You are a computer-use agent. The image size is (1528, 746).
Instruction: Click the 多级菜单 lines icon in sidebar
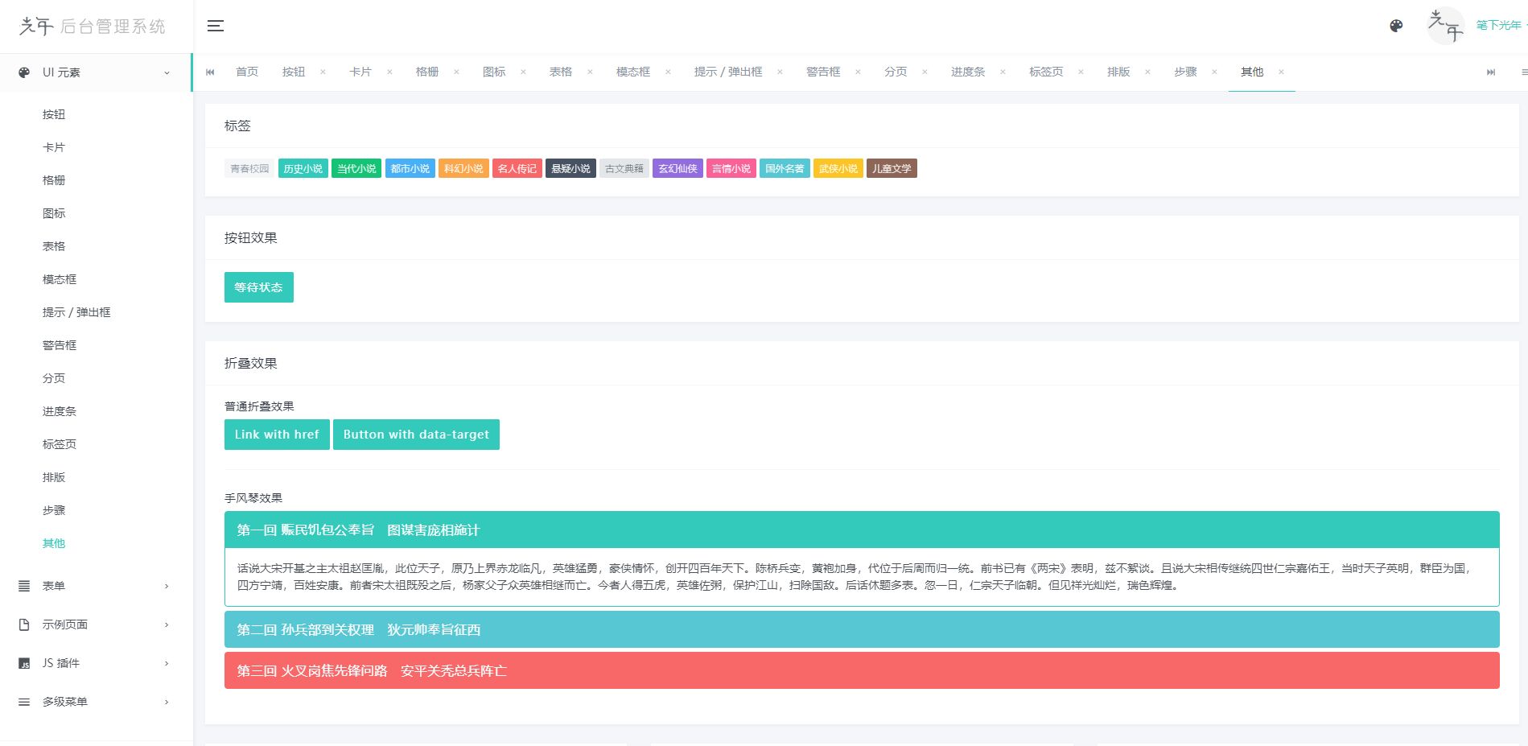pyautogui.click(x=24, y=702)
